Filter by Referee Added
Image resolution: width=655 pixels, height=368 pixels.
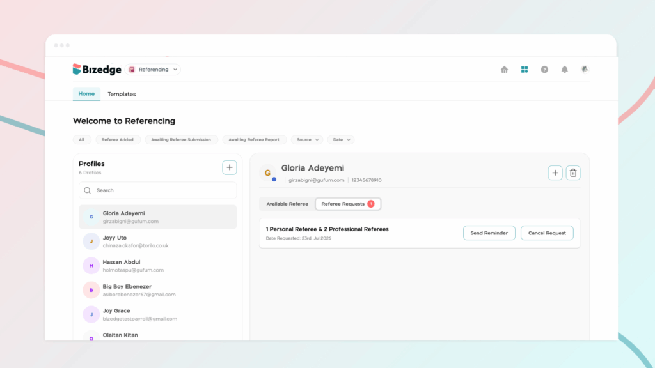click(x=118, y=140)
